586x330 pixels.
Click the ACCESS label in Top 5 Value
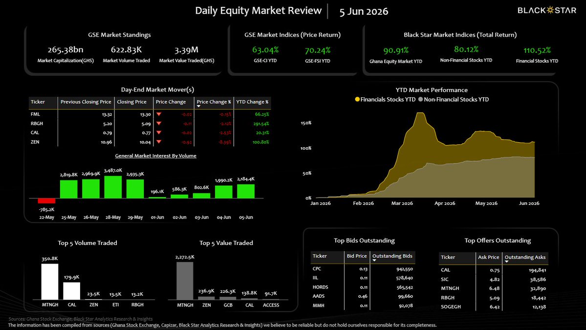point(271,305)
